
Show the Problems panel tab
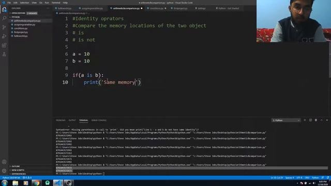(61, 120)
